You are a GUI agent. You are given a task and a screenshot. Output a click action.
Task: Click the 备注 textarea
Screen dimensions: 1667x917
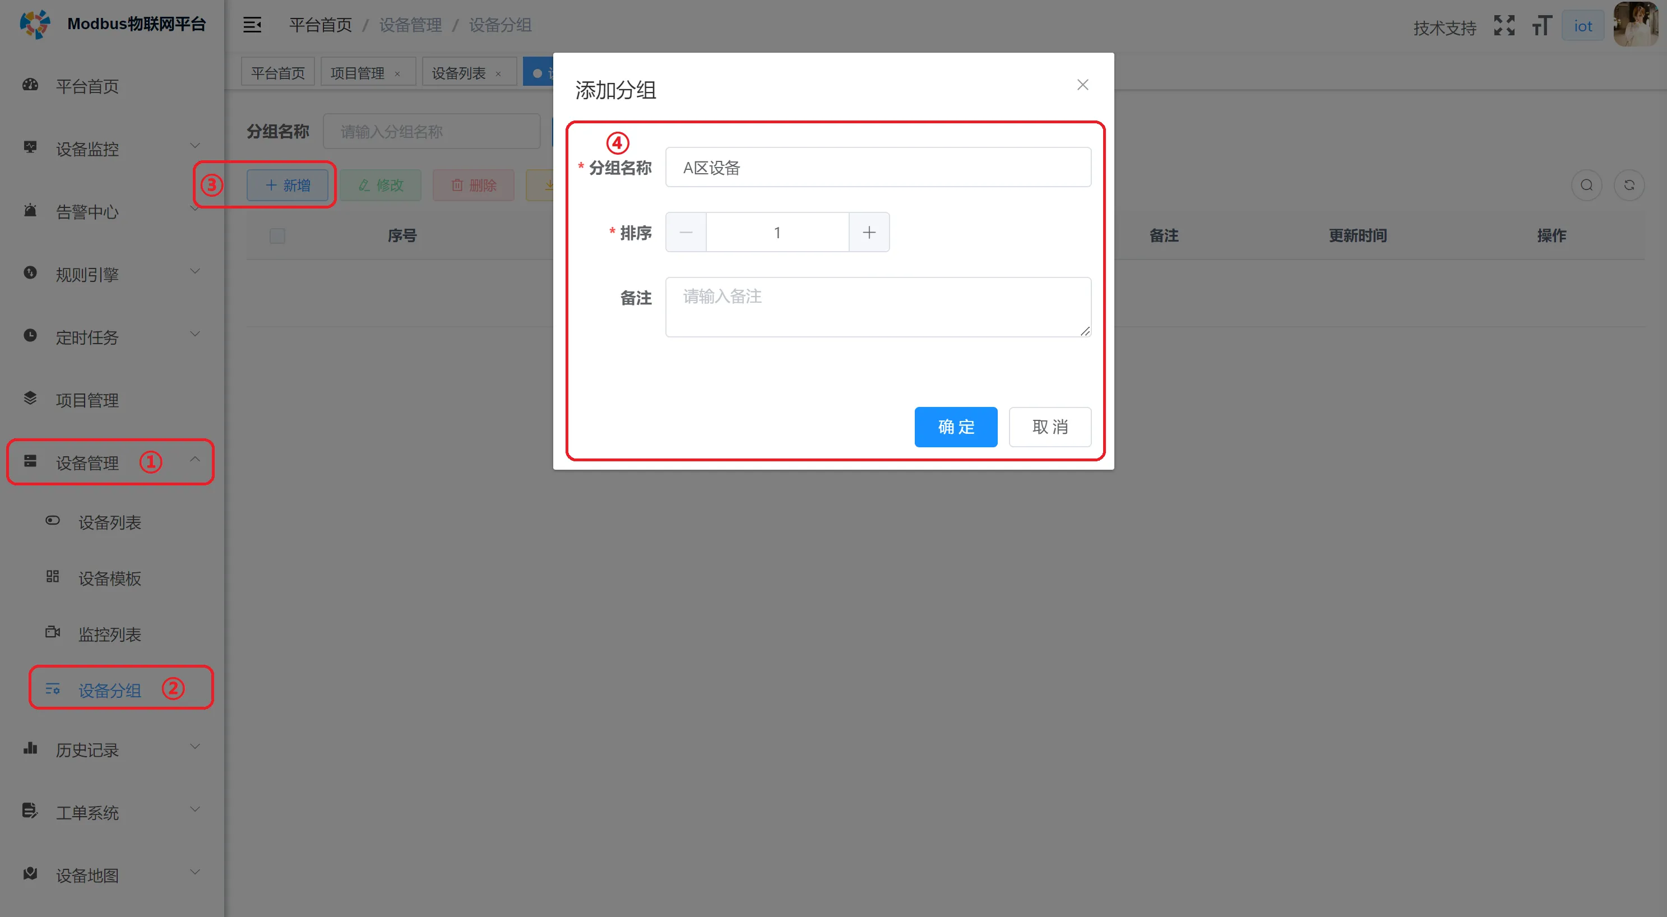tap(878, 307)
